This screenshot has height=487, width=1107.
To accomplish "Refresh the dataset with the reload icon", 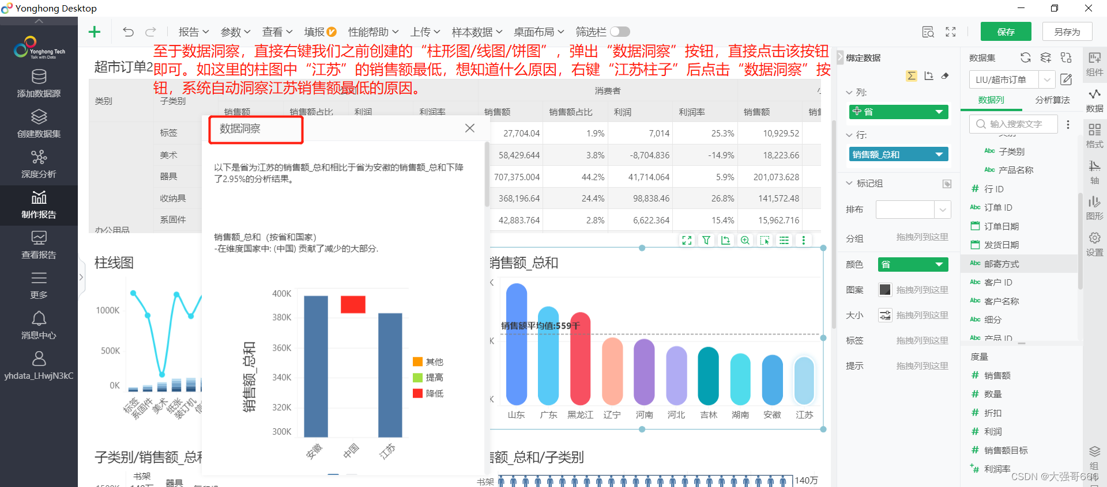I will [1026, 58].
